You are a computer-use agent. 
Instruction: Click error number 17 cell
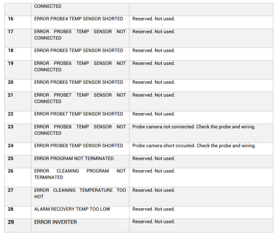(11, 32)
